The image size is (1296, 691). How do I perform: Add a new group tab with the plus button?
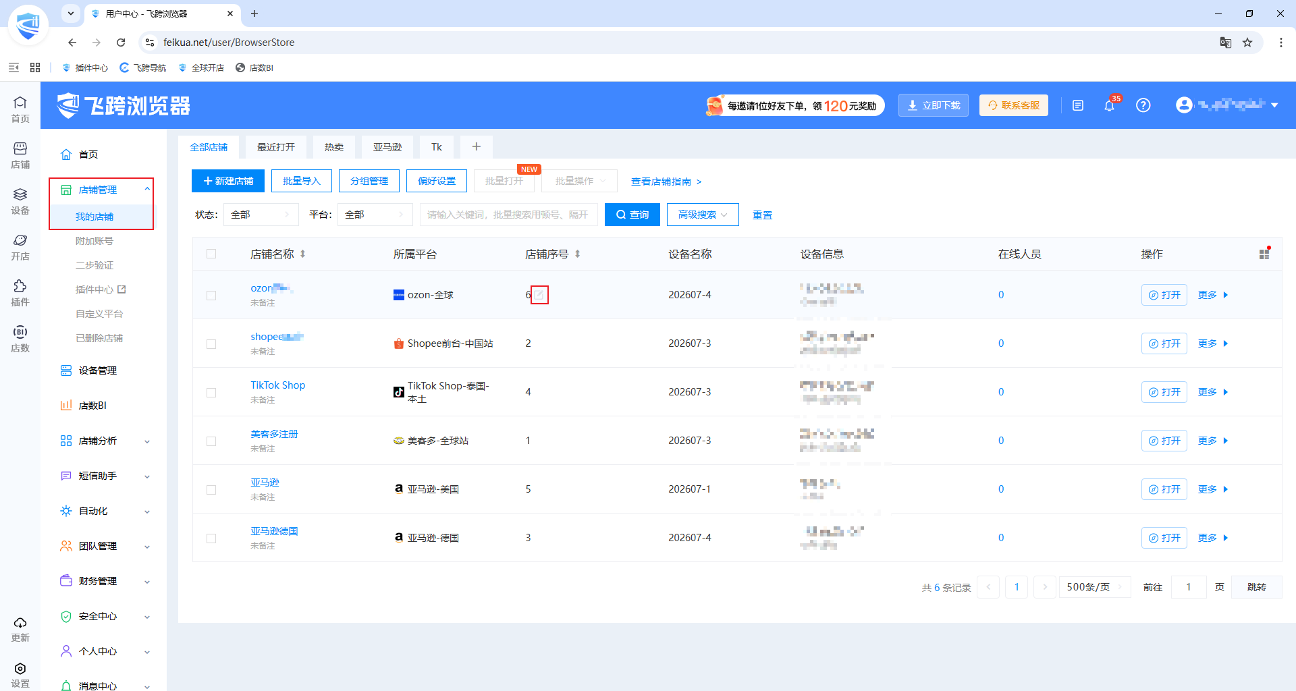[476, 147]
